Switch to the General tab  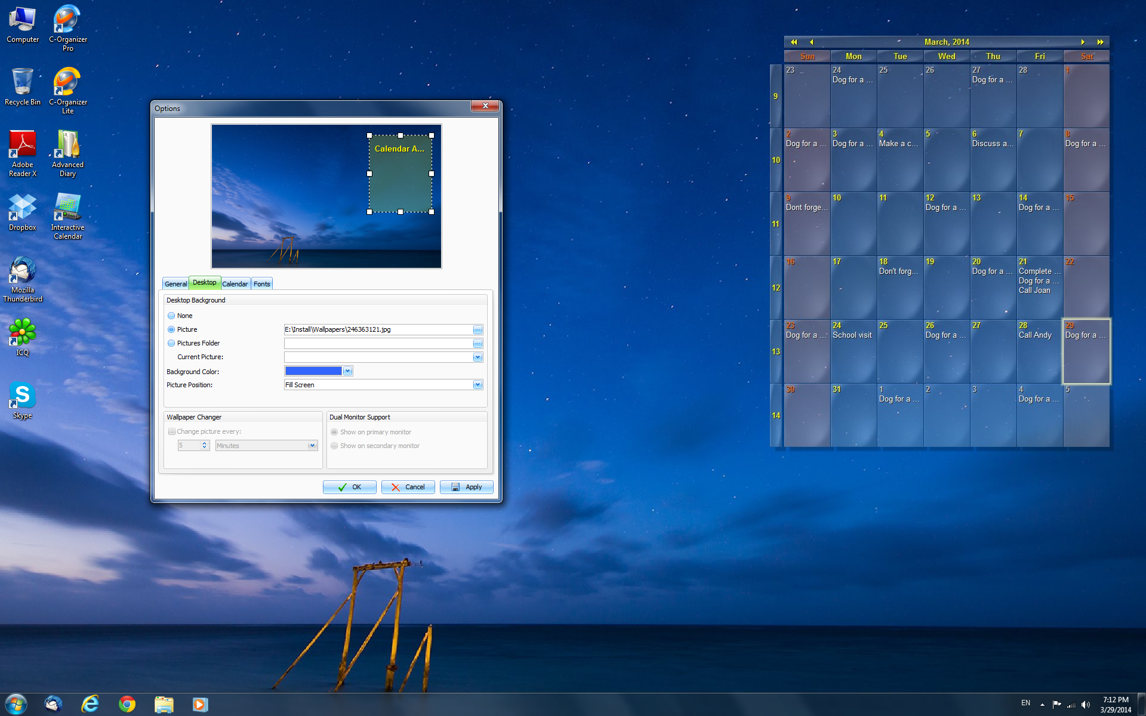click(x=175, y=284)
